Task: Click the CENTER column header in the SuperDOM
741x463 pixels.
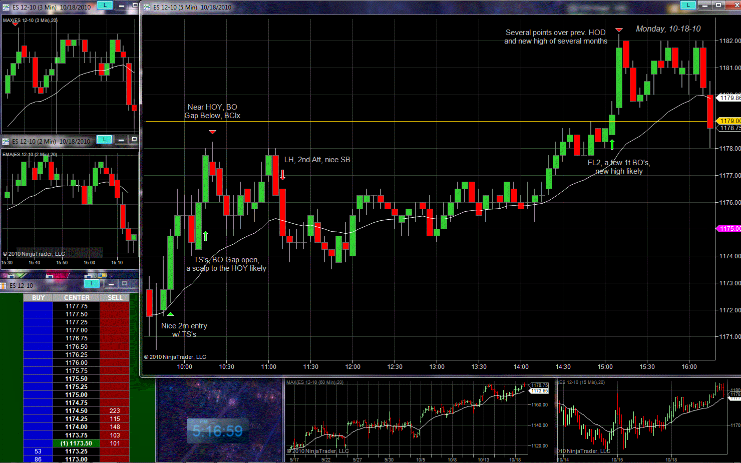Action: pos(77,298)
